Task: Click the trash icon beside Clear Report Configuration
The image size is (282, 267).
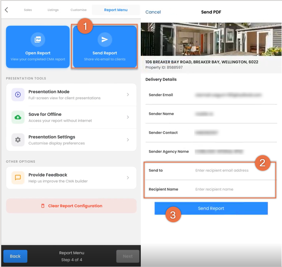Action: pos(43,206)
